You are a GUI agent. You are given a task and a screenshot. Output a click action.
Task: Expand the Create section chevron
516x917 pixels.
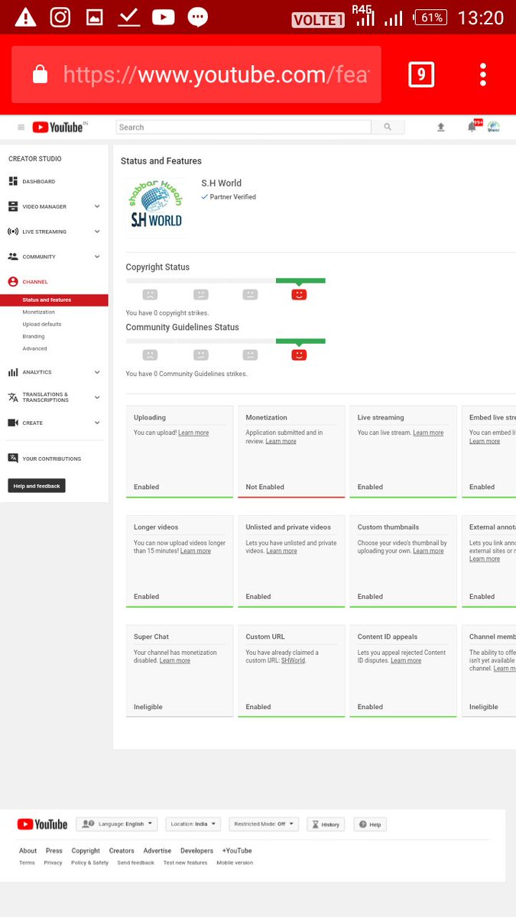pyautogui.click(x=97, y=423)
